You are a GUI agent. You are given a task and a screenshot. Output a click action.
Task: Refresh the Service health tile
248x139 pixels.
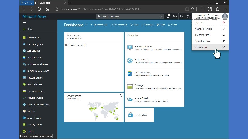point(121,96)
